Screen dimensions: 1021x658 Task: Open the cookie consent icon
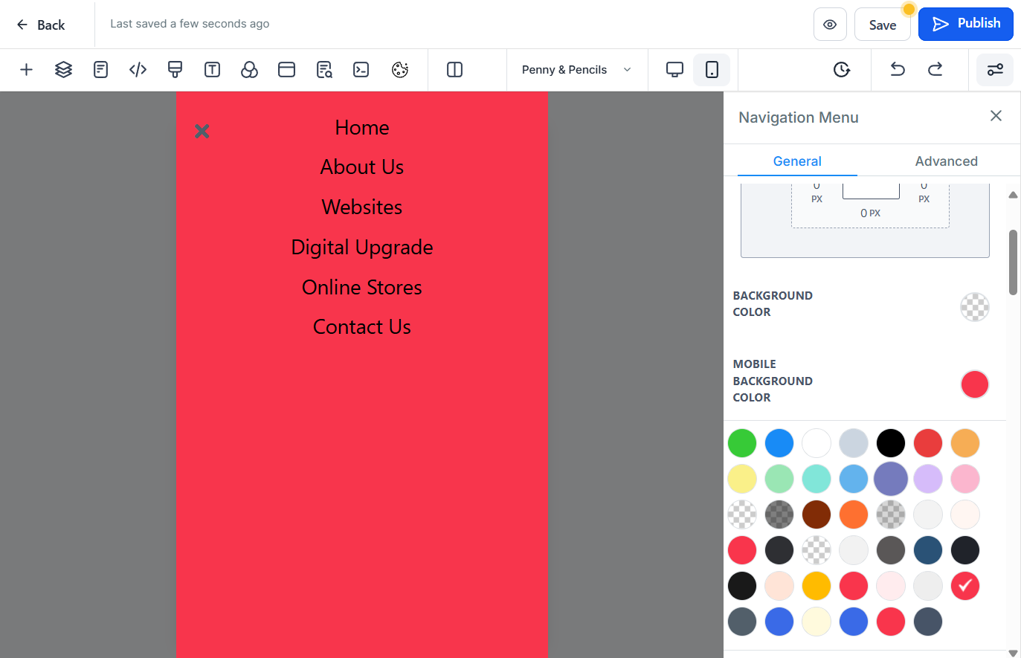tap(400, 70)
